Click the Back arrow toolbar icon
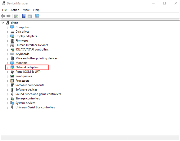 (3, 16)
